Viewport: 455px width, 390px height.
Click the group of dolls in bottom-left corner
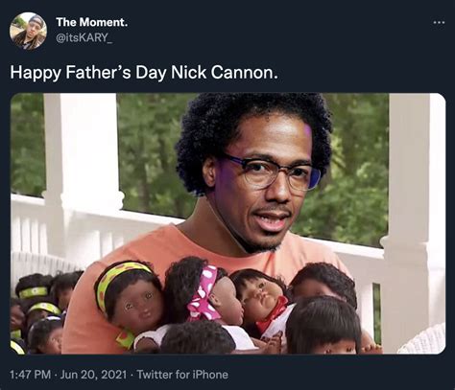point(40,313)
